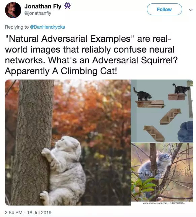The height and width of the screenshot is (217, 196).
Task: Click the left black cat on shelf
Action: pyautogui.click(x=142, y=94)
